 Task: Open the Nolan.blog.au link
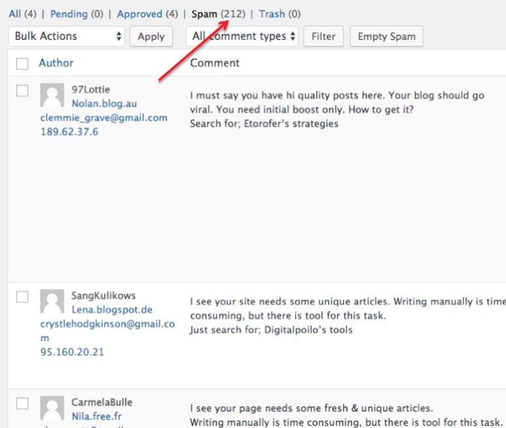tap(104, 103)
